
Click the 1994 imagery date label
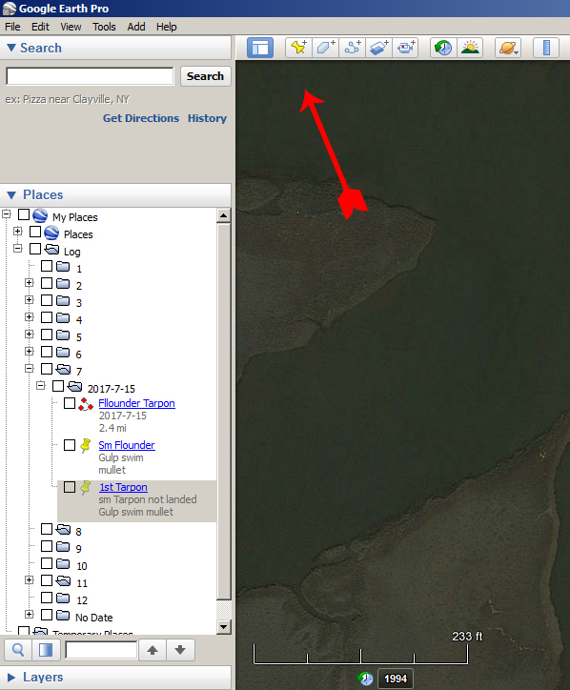[396, 679]
